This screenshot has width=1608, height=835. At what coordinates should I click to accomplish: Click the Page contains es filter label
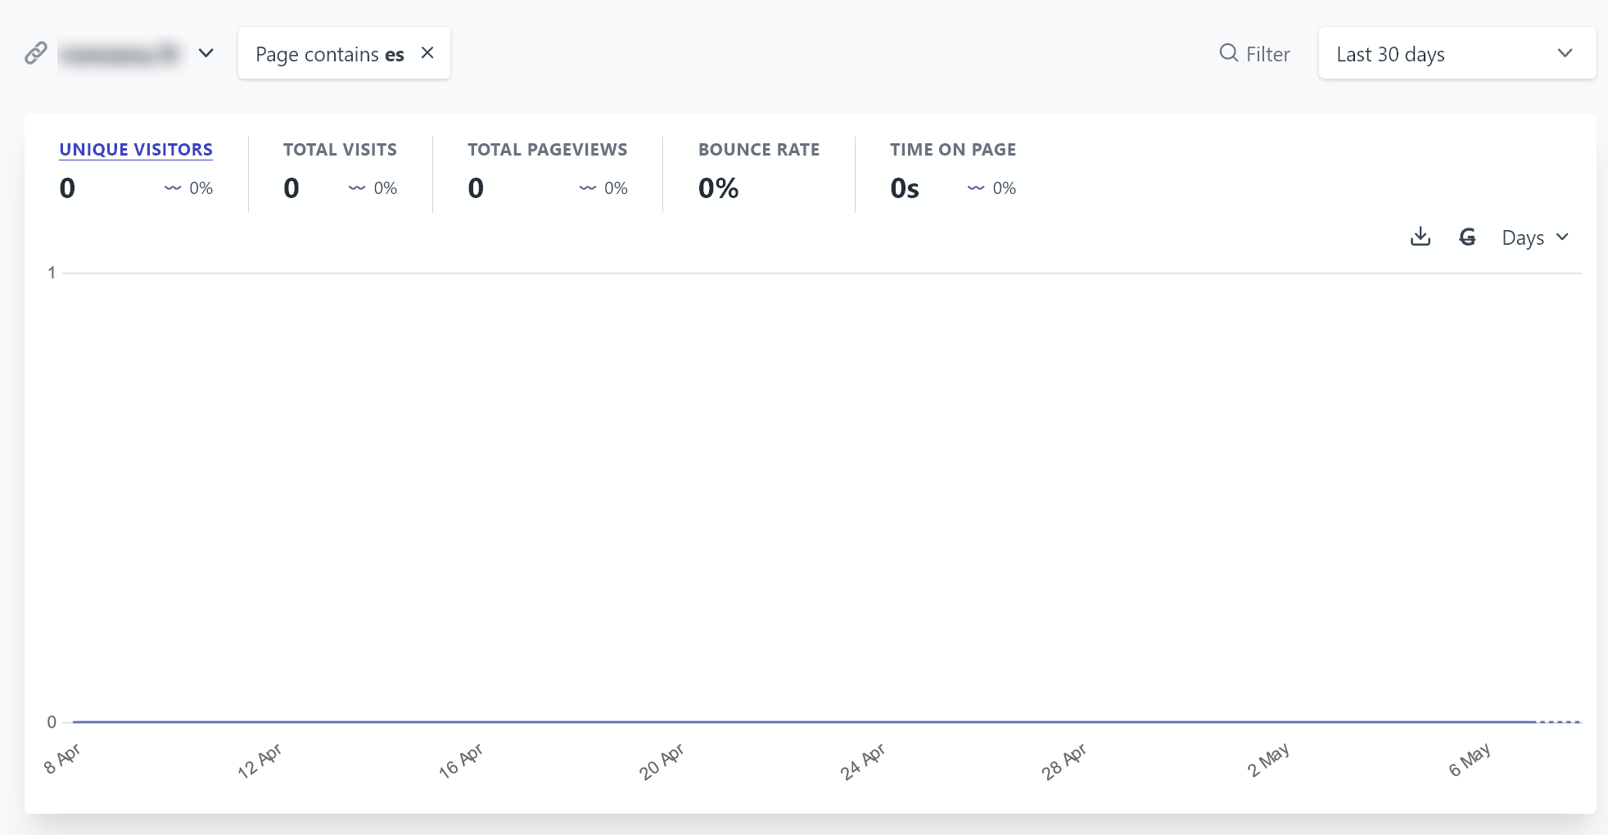pyautogui.click(x=328, y=54)
